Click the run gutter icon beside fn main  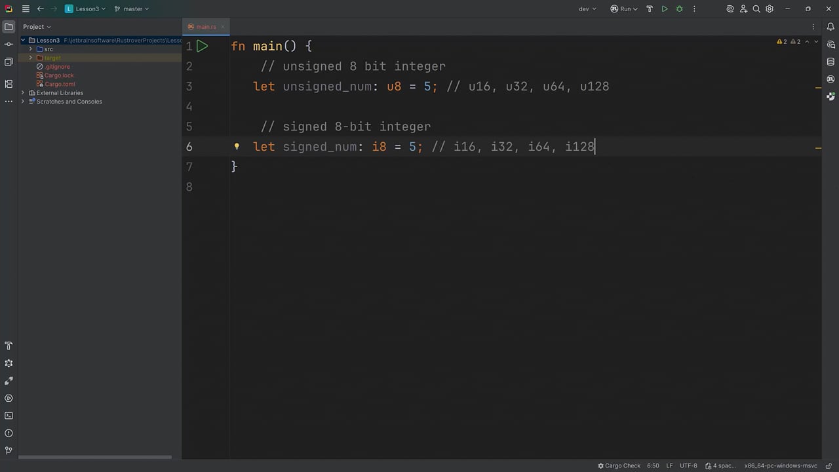202,47
